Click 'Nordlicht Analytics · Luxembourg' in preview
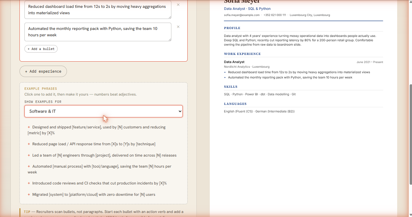The height and width of the screenshot is (217, 412). point(247,67)
